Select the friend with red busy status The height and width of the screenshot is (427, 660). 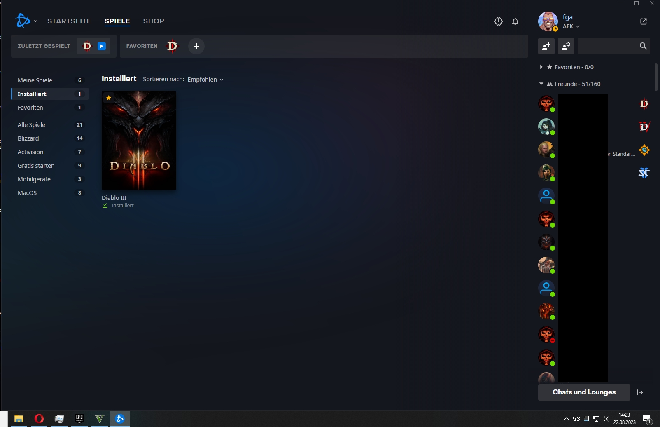point(546,334)
